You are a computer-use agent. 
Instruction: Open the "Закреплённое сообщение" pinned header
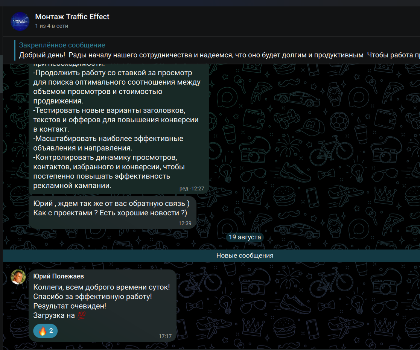pyautogui.click(x=62, y=45)
